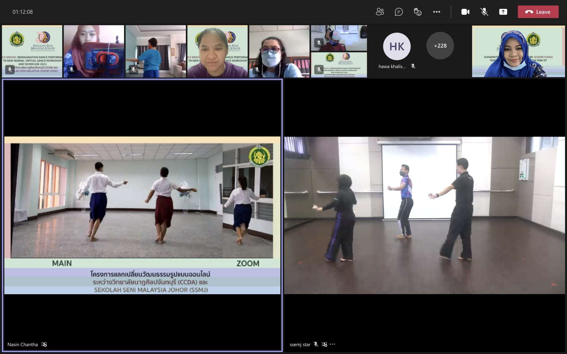
Task: Leave the meeting
Action: 538,12
